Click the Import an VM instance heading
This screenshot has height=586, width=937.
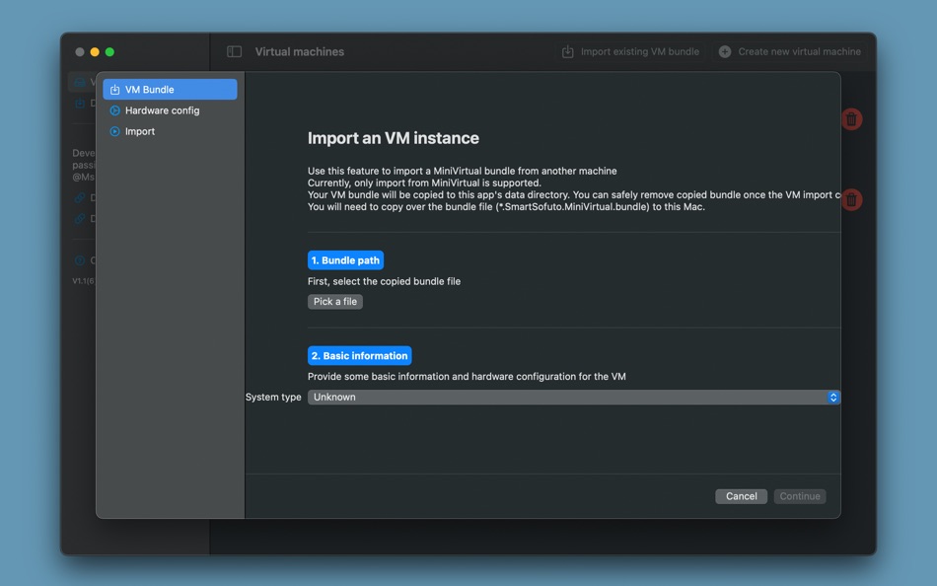pos(394,138)
